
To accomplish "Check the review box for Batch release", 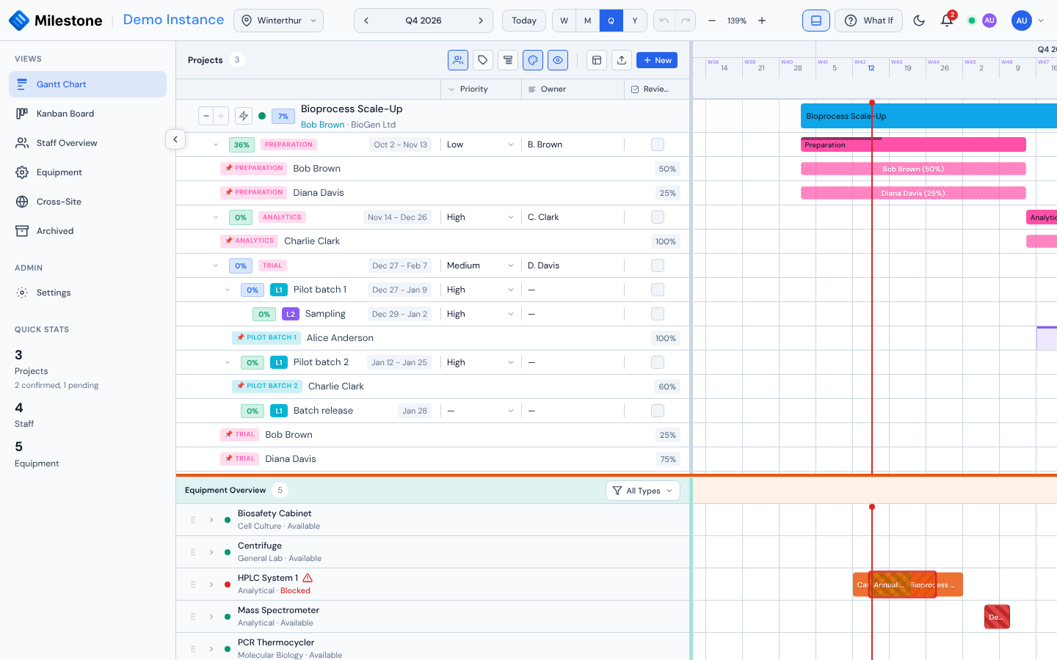I will [658, 411].
